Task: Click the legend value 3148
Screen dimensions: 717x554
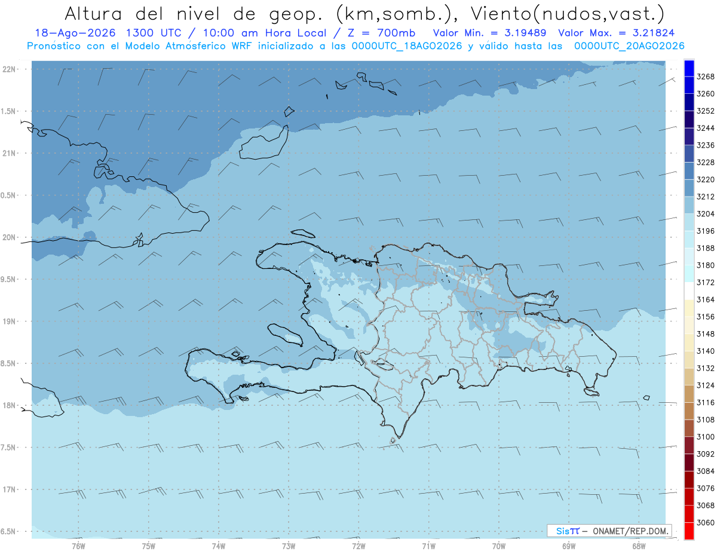Action: tap(706, 333)
